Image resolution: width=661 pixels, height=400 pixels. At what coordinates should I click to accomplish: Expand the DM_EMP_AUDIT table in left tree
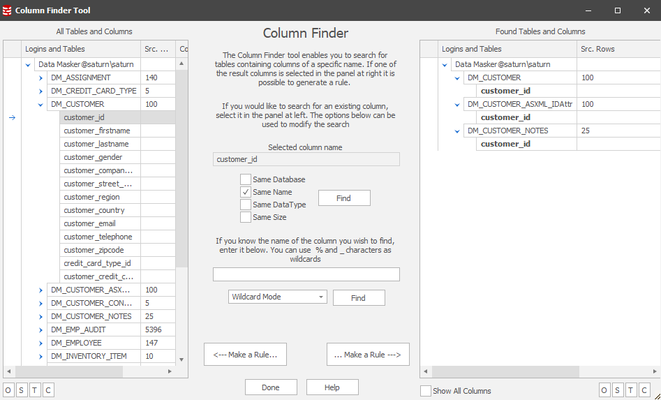click(x=41, y=329)
